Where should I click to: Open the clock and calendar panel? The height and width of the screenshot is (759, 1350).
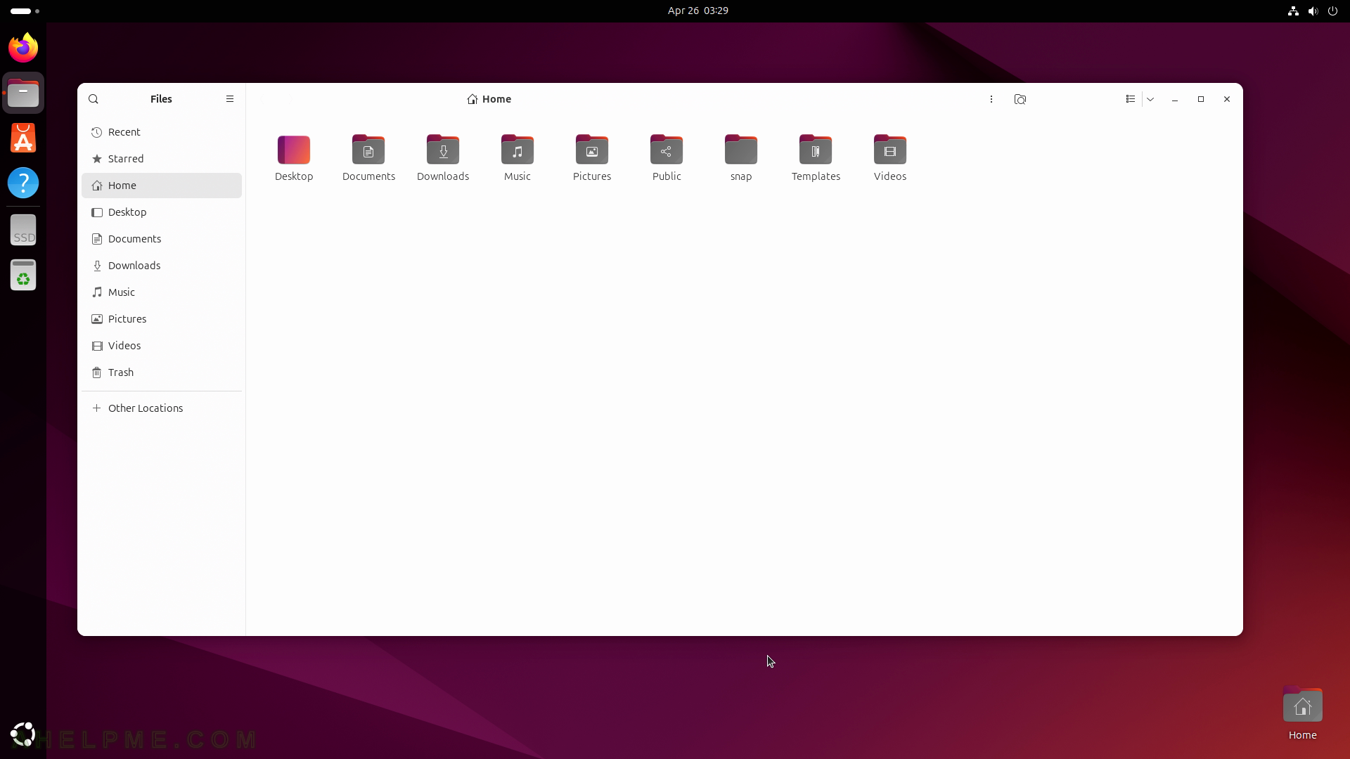point(698,11)
